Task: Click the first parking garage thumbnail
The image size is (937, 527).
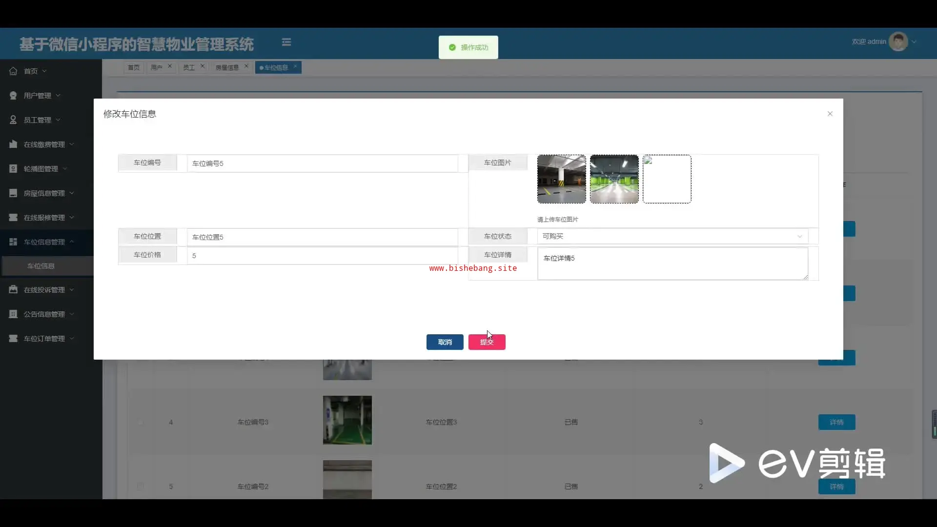Action: click(x=561, y=179)
